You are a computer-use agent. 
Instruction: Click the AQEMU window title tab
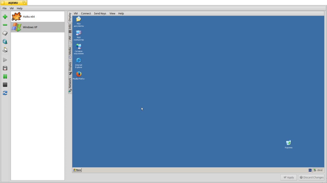(x=13, y=3)
